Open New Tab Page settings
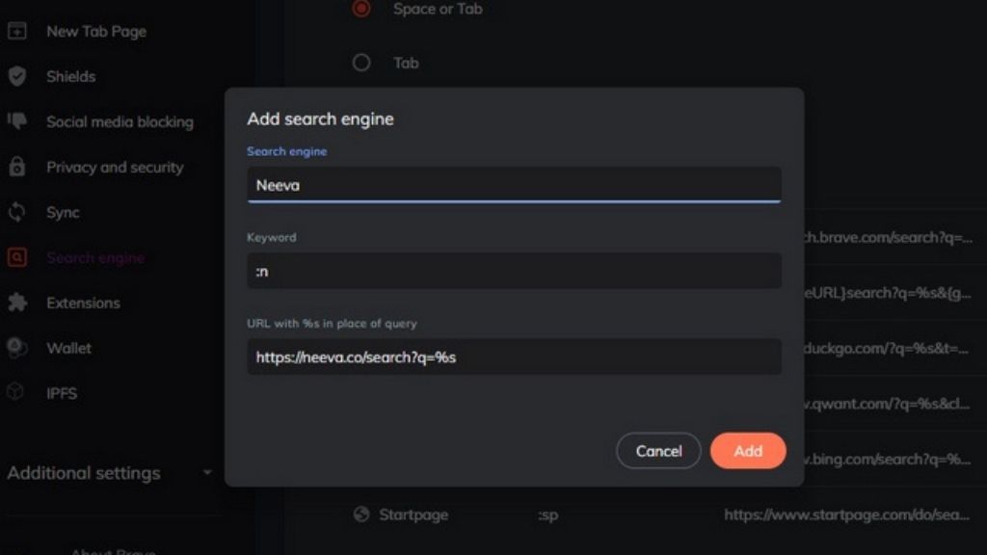The image size is (987, 555). pos(95,32)
